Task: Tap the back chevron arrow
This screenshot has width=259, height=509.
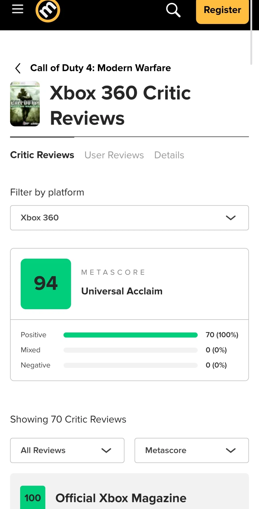Action: [18, 68]
